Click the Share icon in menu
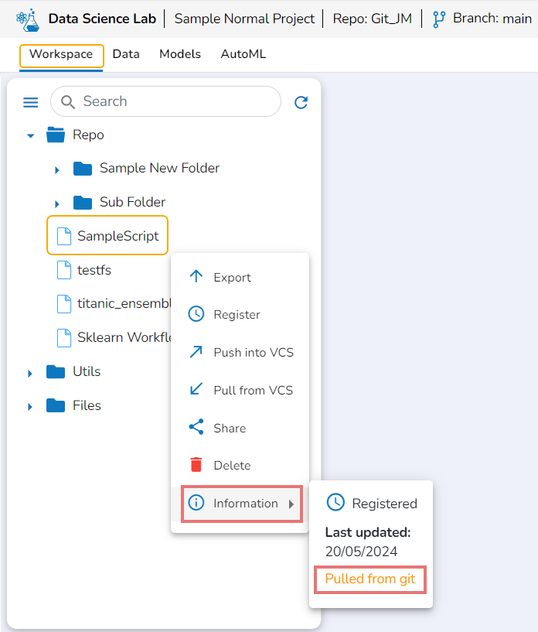The width and height of the screenshot is (538, 632). [196, 428]
